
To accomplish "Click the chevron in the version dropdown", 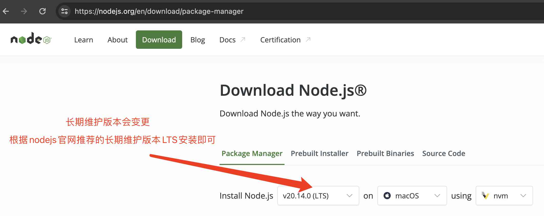I will point(350,196).
